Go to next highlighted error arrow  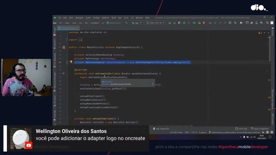[268, 33]
